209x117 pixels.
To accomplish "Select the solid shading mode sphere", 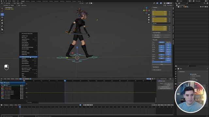I will (168, 3).
